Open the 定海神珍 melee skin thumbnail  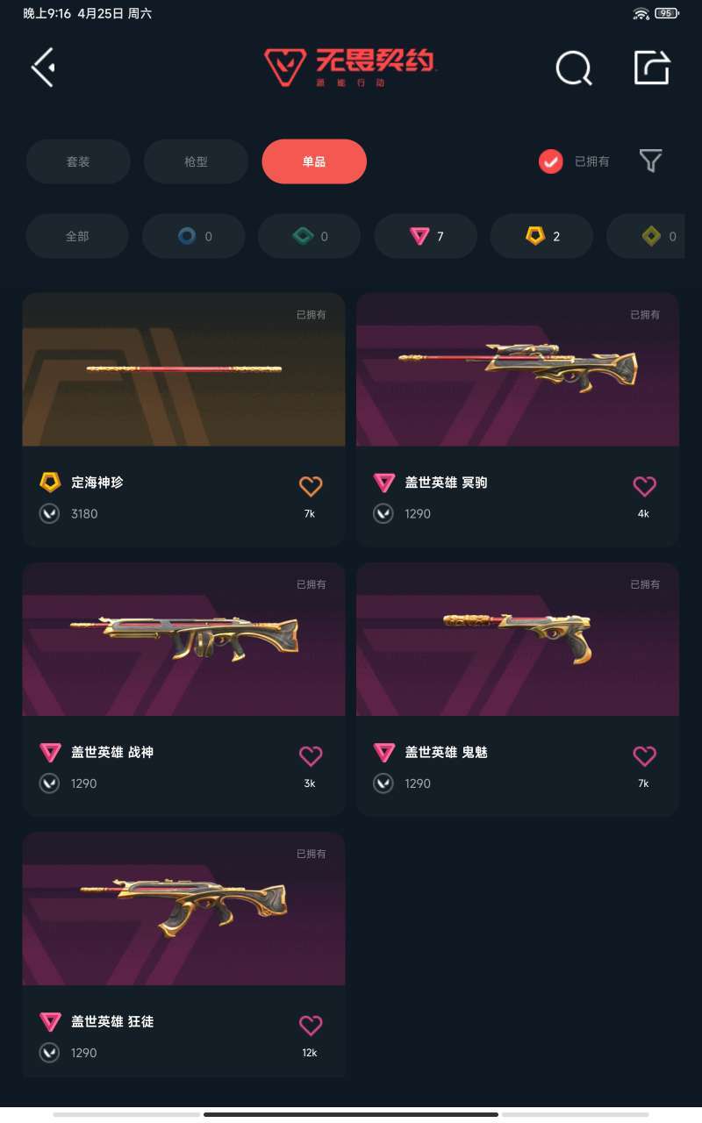183,369
